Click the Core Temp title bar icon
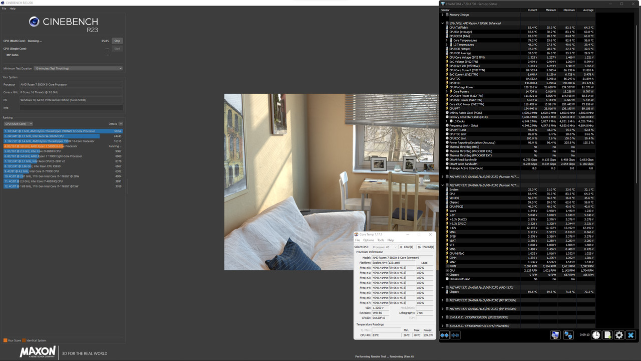 coord(356,234)
